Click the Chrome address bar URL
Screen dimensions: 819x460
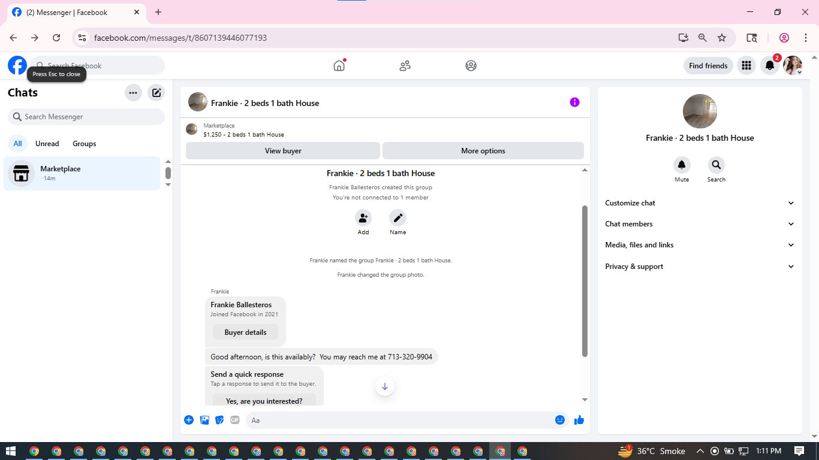180,38
